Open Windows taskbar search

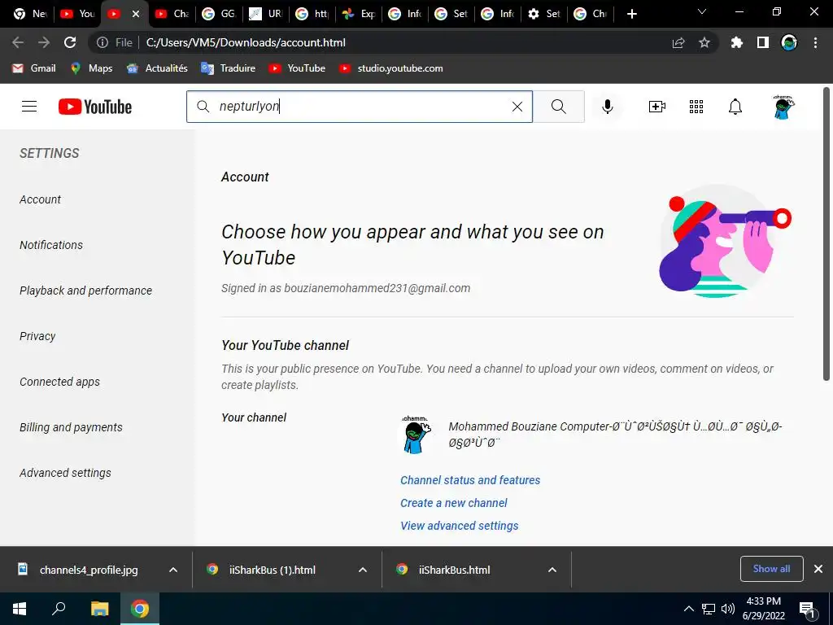pos(59,609)
